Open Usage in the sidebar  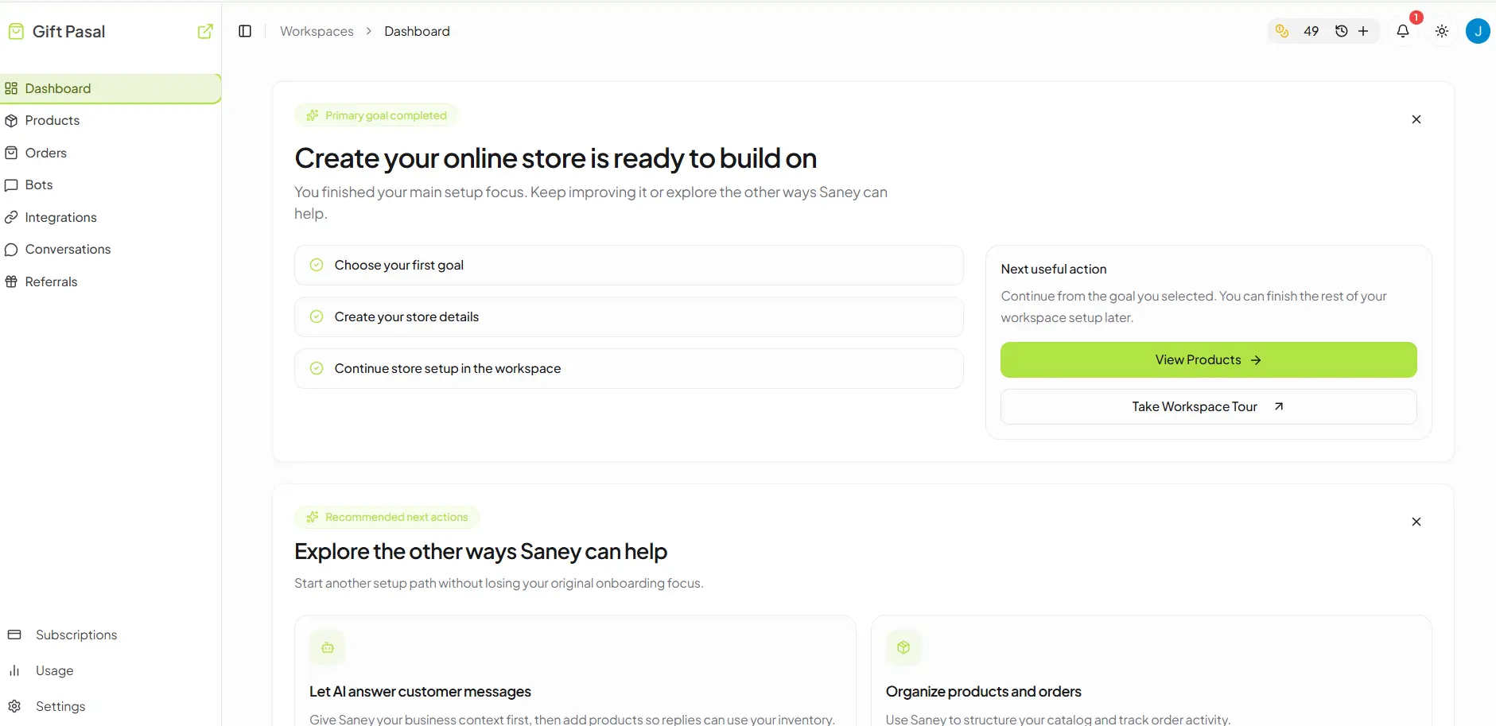pyautogui.click(x=111, y=670)
